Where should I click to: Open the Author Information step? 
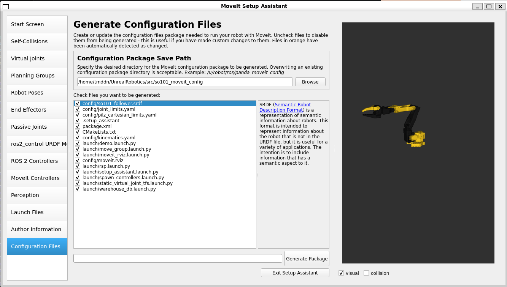(x=37, y=229)
